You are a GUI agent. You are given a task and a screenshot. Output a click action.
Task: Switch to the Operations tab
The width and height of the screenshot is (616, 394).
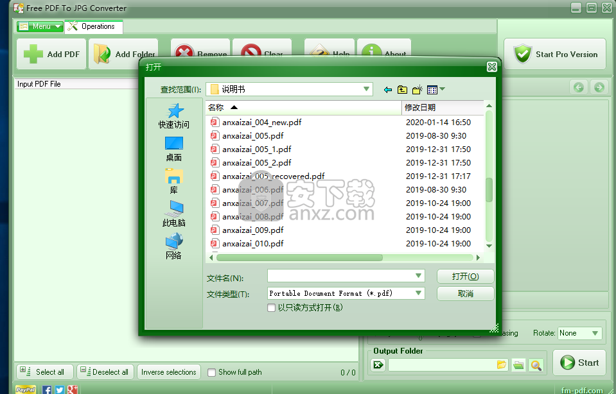coord(94,26)
